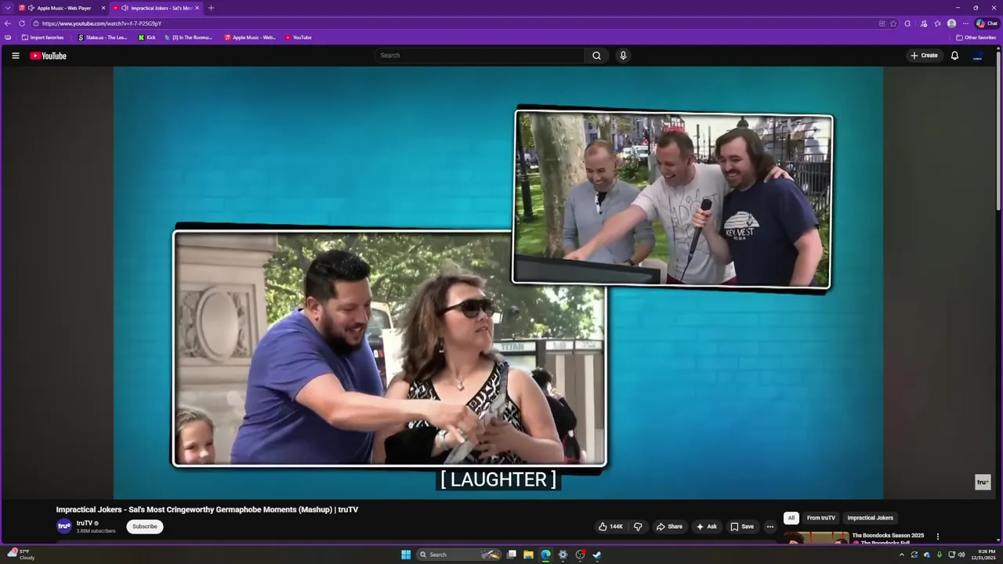The width and height of the screenshot is (1003, 564).
Task: Select the Impractical Jokers browser tab
Action: 157,8
